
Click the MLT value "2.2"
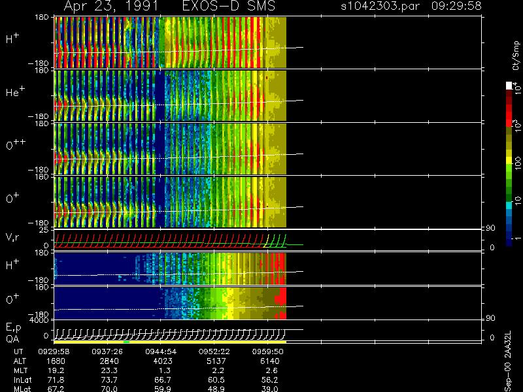pyautogui.click(x=218, y=370)
